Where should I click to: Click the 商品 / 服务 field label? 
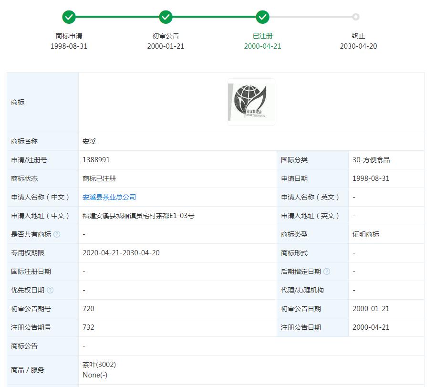click(x=28, y=370)
